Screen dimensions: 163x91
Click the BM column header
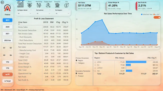pos(52,22)
